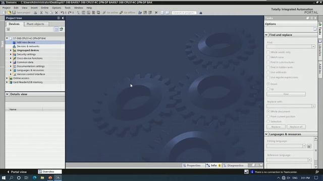Collapse Project tree with the left arrow
Screen dimensions: 323x181
(x=63, y=18)
